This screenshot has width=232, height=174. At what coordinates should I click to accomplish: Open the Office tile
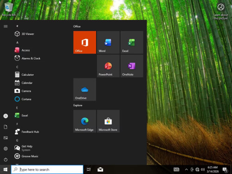click(x=84, y=42)
